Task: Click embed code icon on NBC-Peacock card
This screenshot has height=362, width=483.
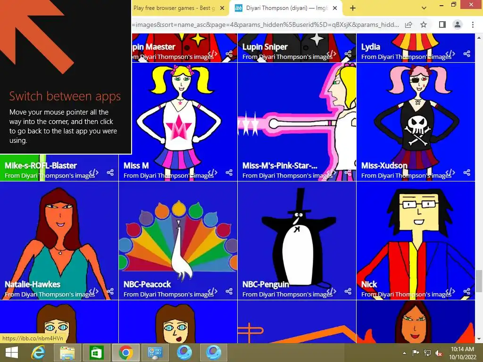Action: coord(213,291)
